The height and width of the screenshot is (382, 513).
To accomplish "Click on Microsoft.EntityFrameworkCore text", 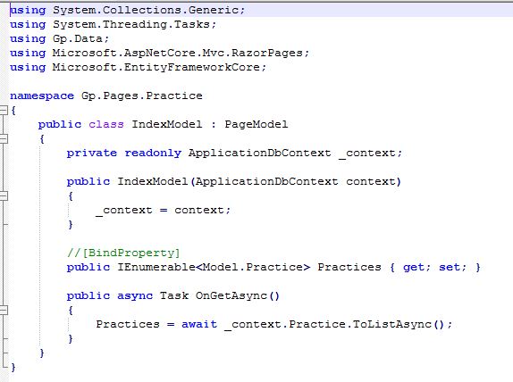I will [159, 67].
